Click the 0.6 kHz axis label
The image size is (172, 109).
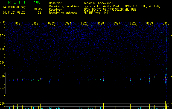coord(2,104)
